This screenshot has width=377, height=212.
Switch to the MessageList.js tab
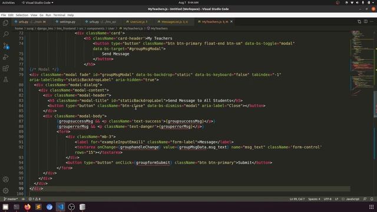(x=174, y=22)
